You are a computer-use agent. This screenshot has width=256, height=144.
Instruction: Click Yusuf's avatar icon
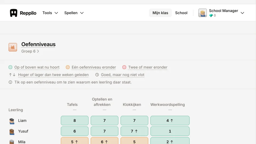pyautogui.click(x=12, y=131)
